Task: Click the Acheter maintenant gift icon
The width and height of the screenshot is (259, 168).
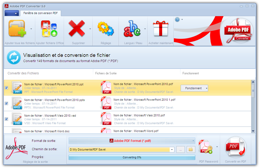Action: click(x=161, y=28)
